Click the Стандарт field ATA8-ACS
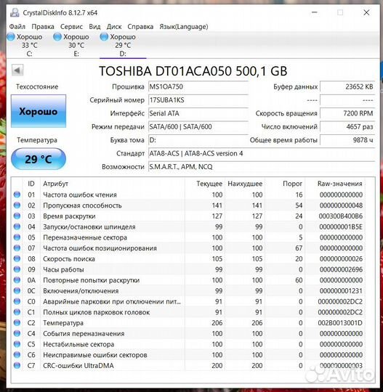The height and width of the screenshot is (392, 383). (262, 153)
